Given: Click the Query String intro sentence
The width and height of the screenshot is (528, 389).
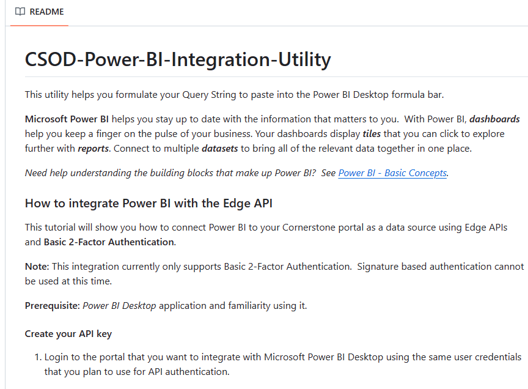Looking at the screenshot, I should (x=235, y=95).
